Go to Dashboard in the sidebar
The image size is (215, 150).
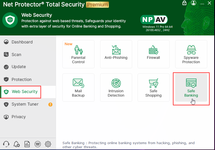(x=22, y=42)
